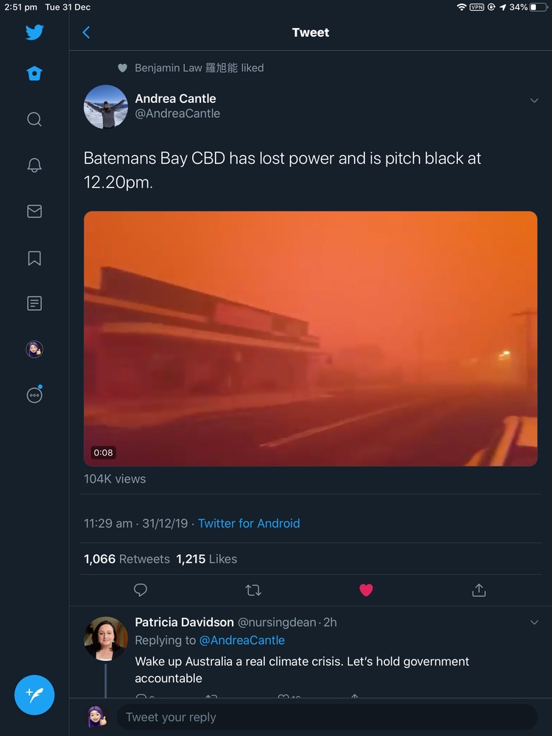This screenshot has width=552, height=736.
Task: Play the Batemans Bay orange sky video
Action: (x=311, y=339)
